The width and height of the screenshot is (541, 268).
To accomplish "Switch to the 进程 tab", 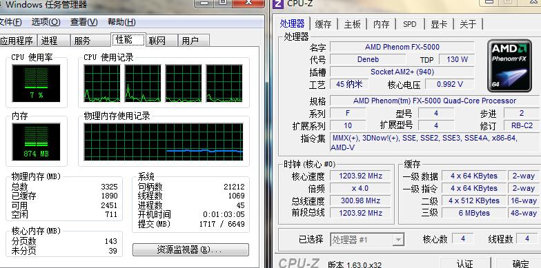I will click(54, 41).
